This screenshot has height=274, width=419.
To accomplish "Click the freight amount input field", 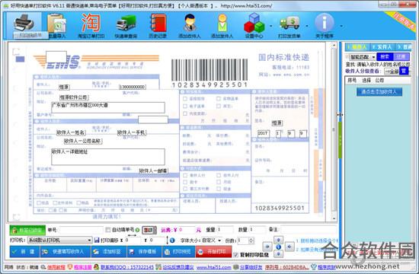I will point(186,230).
